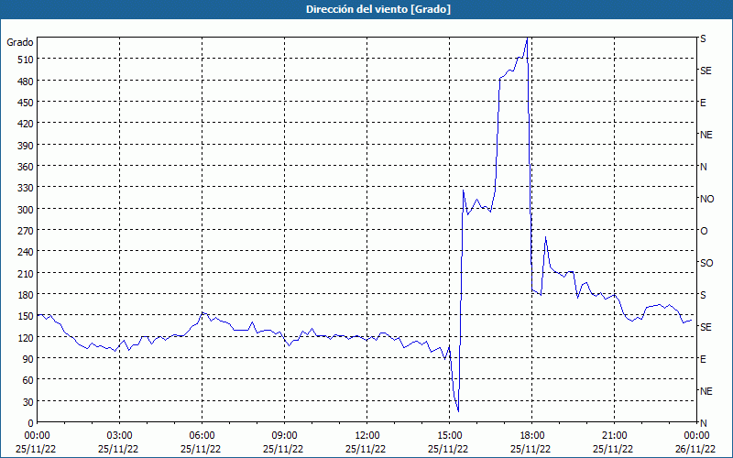733x458 pixels.
Task: Select the 18:00 time axis label
Action: point(532,436)
